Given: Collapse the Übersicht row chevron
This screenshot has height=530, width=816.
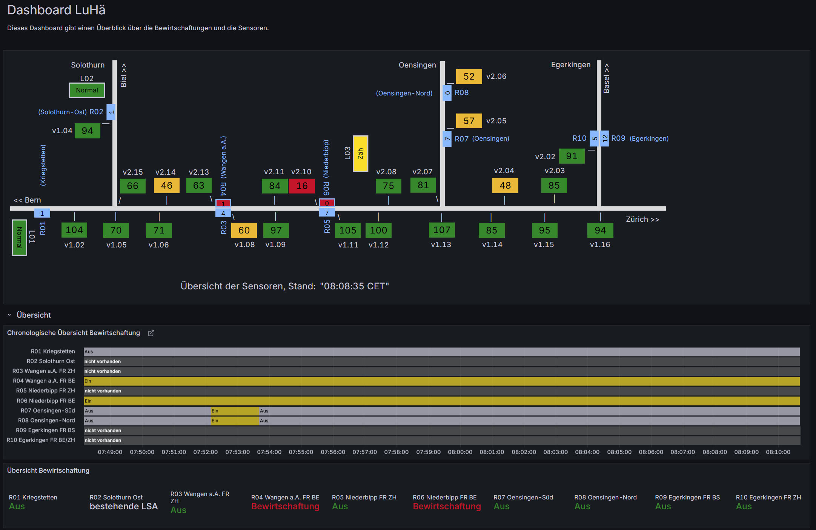Looking at the screenshot, I should click(9, 315).
